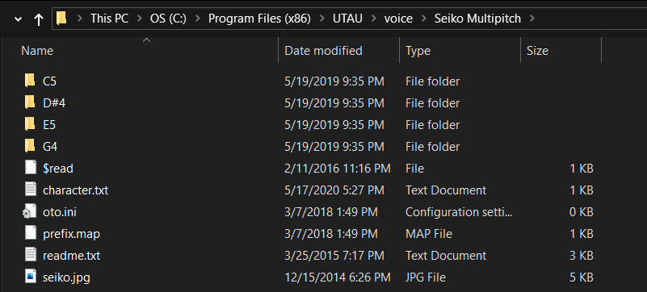Select the D#4 folder icon
The width and height of the screenshot is (647, 292).
30,103
